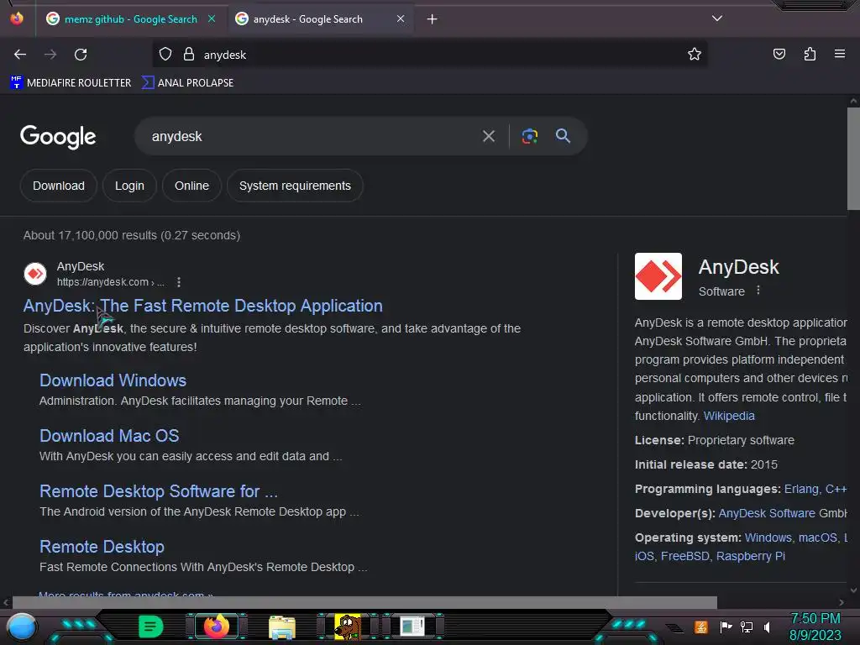860x645 pixels.
Task: Select the anydesk Google Search tab
Action: coord(320,19)
